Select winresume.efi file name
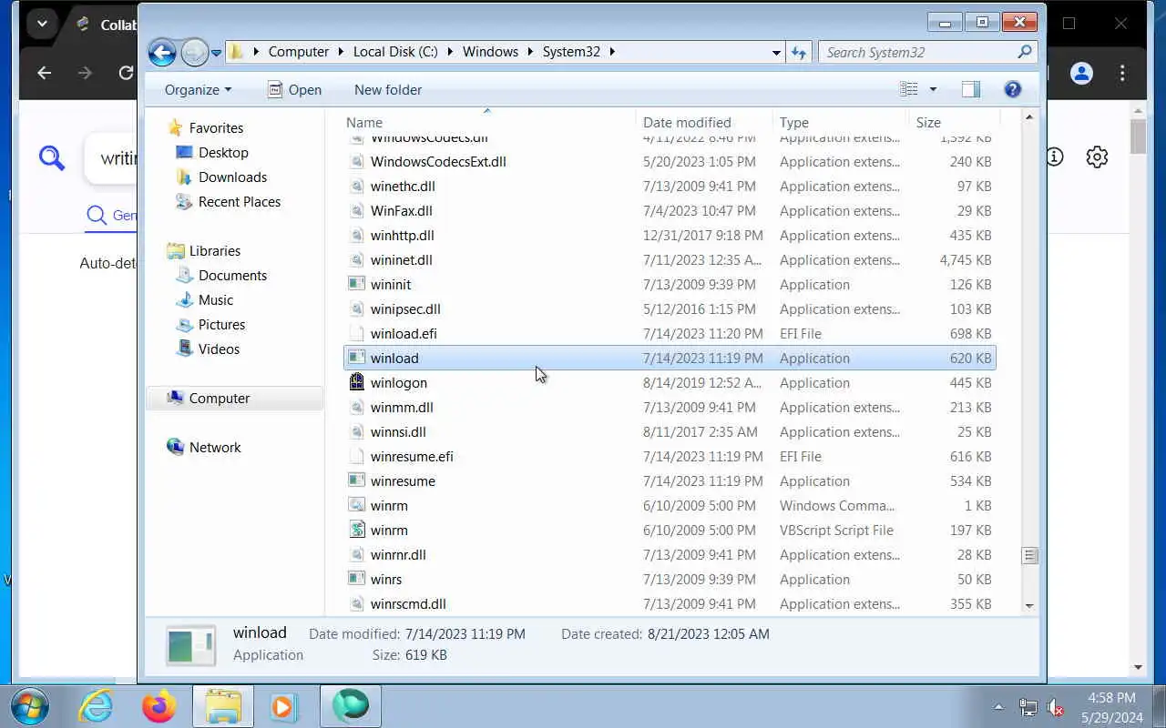Image resolution: width=1166 pixels, height=728 pixels. [x=412, y=457]
